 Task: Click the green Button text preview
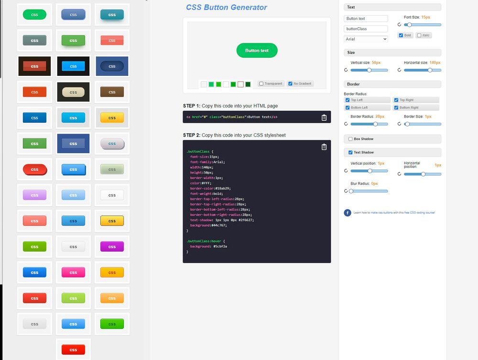coord(257,50)
